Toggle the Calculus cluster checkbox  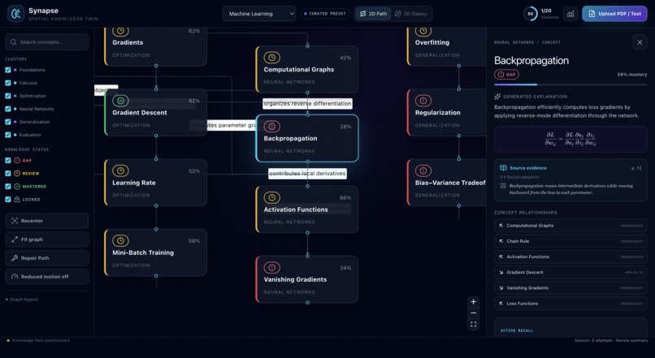[x=8, y=83]
